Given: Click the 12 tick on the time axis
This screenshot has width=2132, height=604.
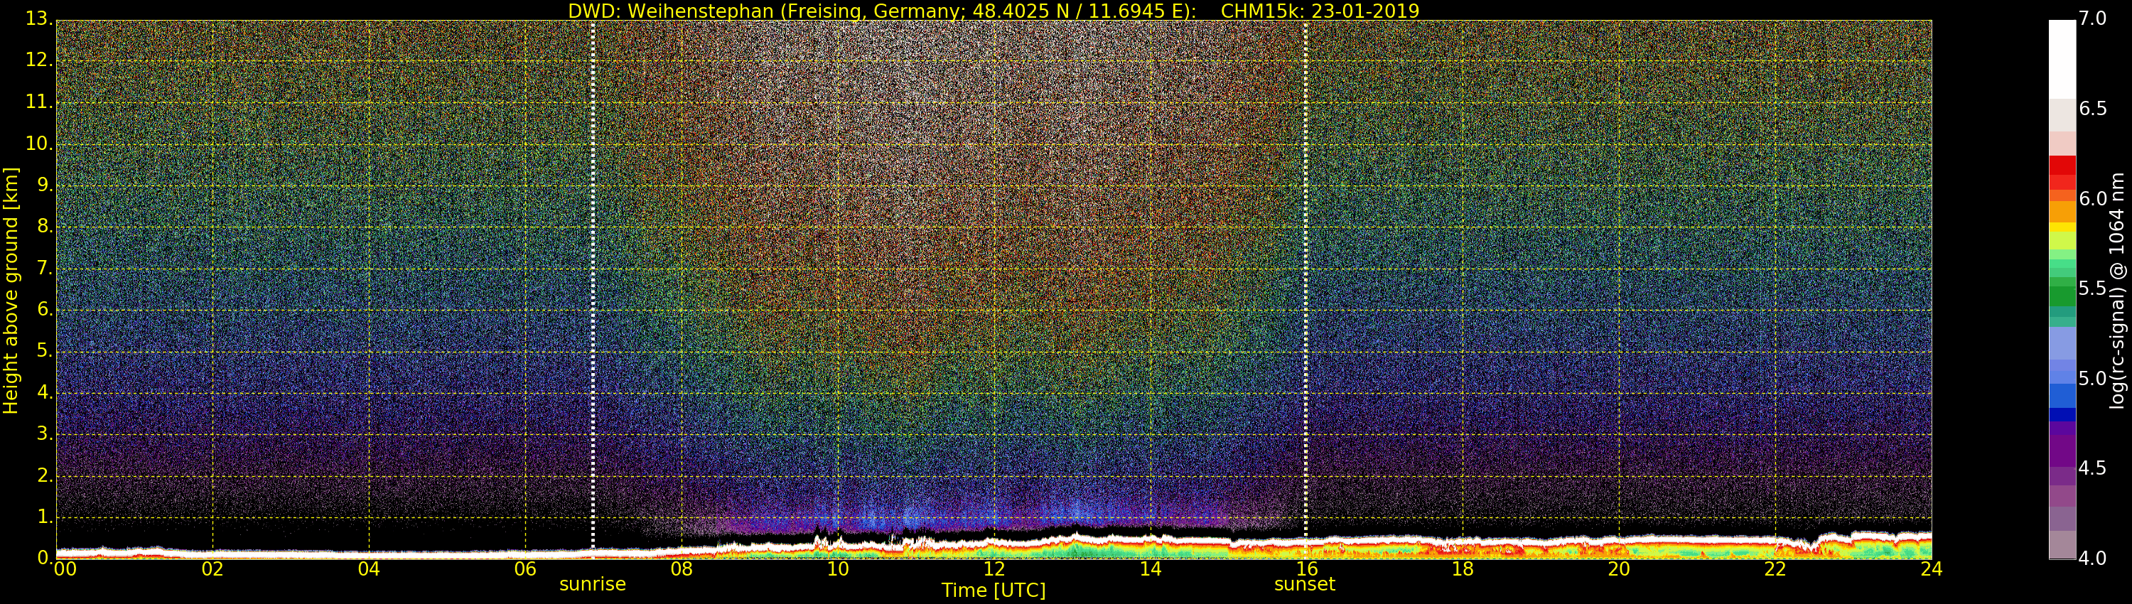Looking at the screenshot, I should coord(994,569).
